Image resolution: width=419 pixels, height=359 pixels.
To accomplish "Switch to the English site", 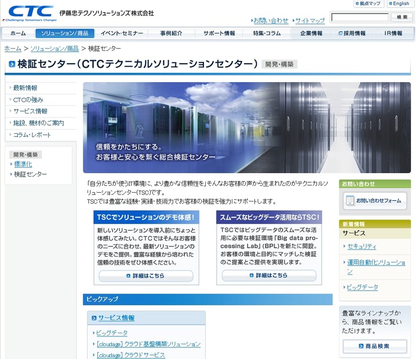I will point(399,3).
